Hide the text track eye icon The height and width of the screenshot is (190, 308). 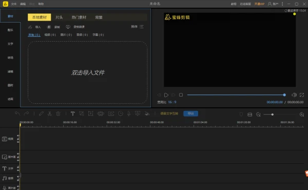(18, 170)
